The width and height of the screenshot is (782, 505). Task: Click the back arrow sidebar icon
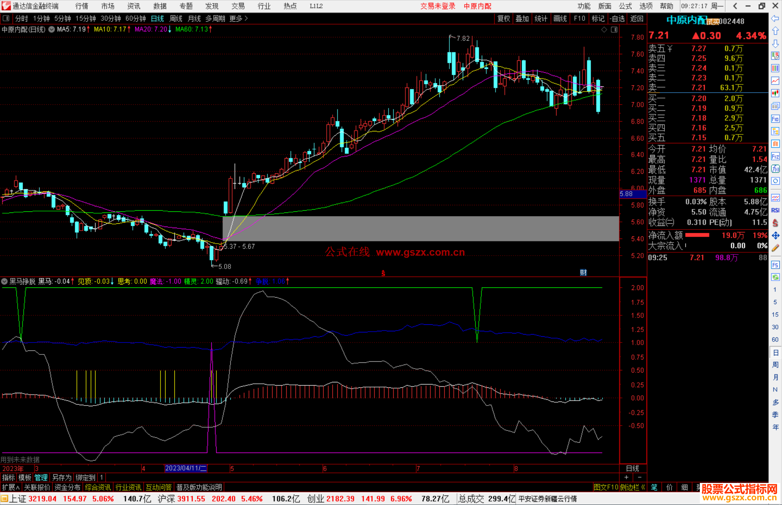(775, 18)
